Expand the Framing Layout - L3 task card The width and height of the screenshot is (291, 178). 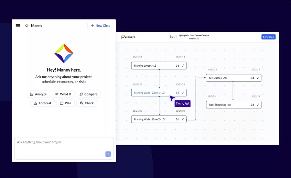pyautogui.click(x=183, y=66)
